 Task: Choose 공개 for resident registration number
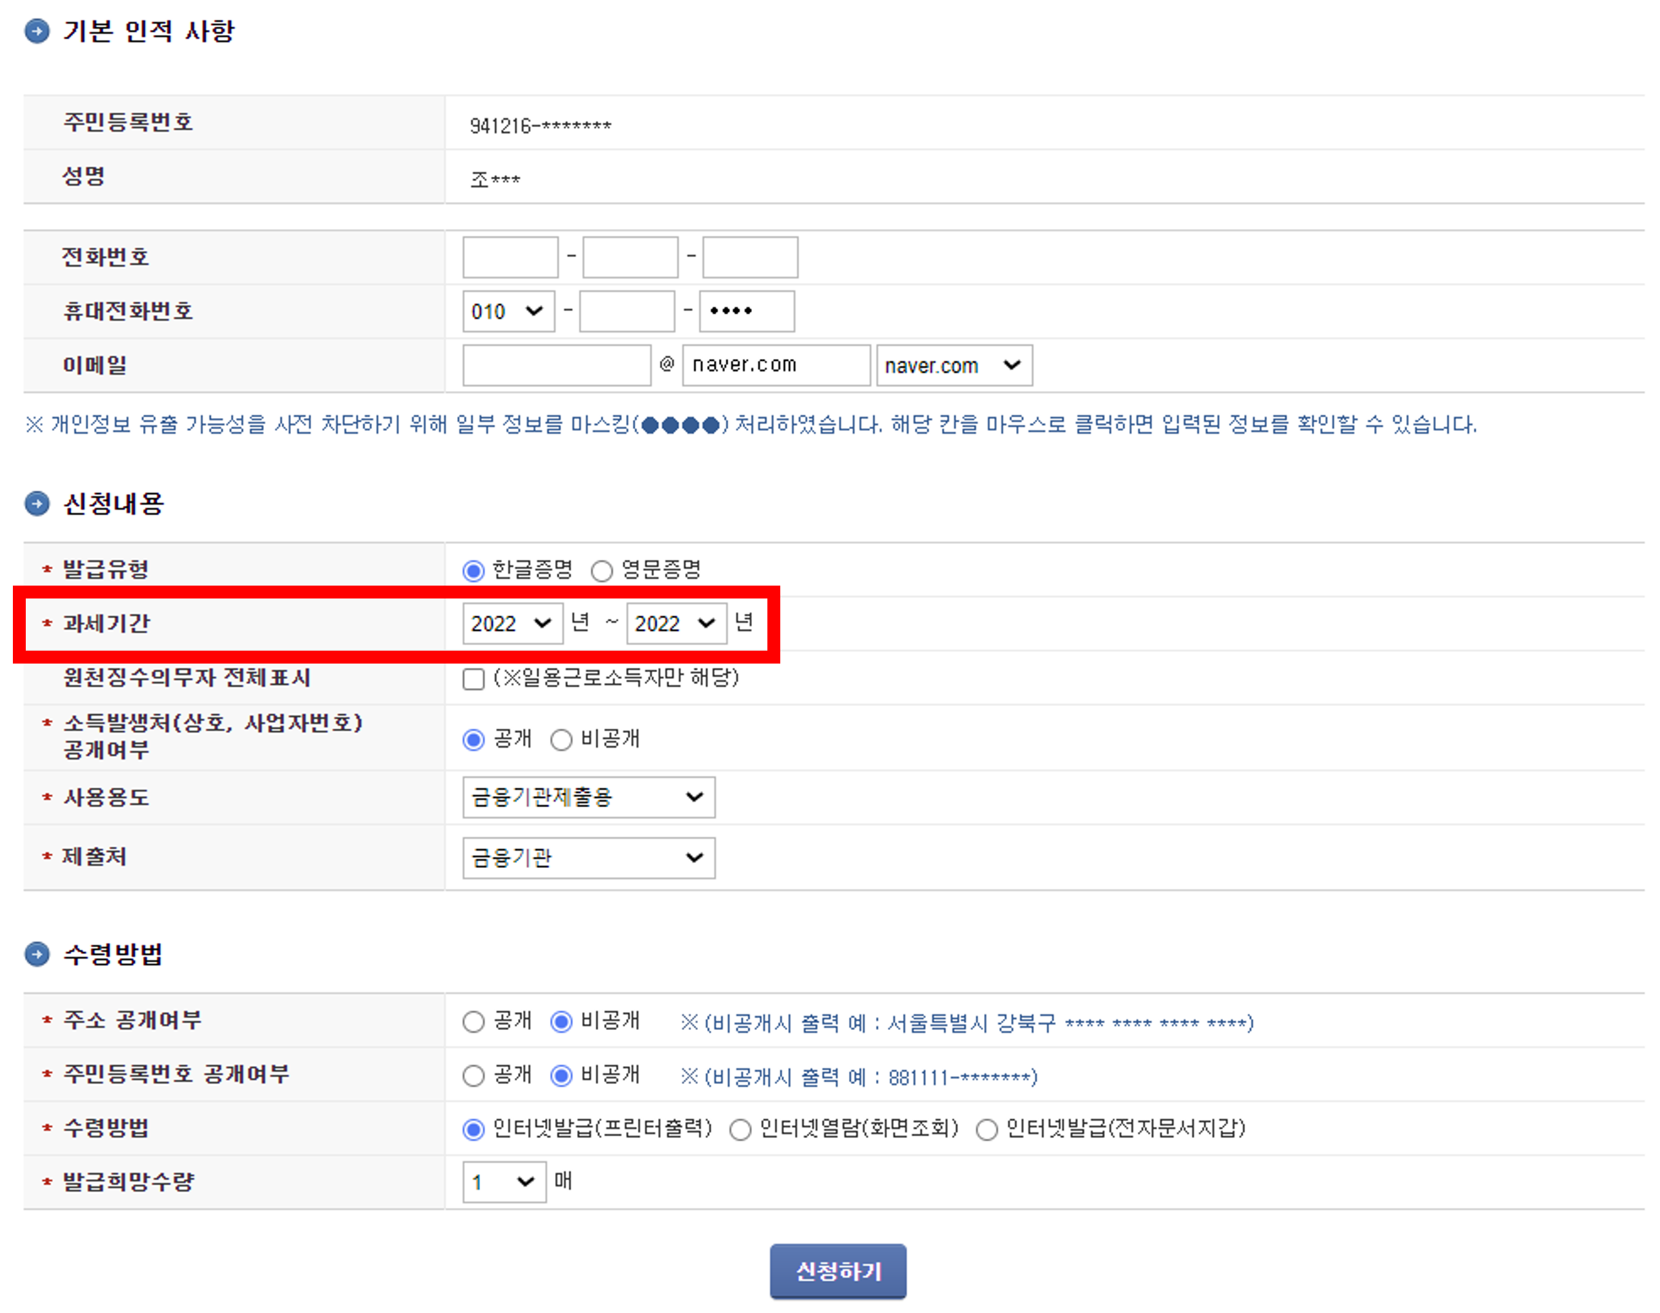pos(473,1075)
